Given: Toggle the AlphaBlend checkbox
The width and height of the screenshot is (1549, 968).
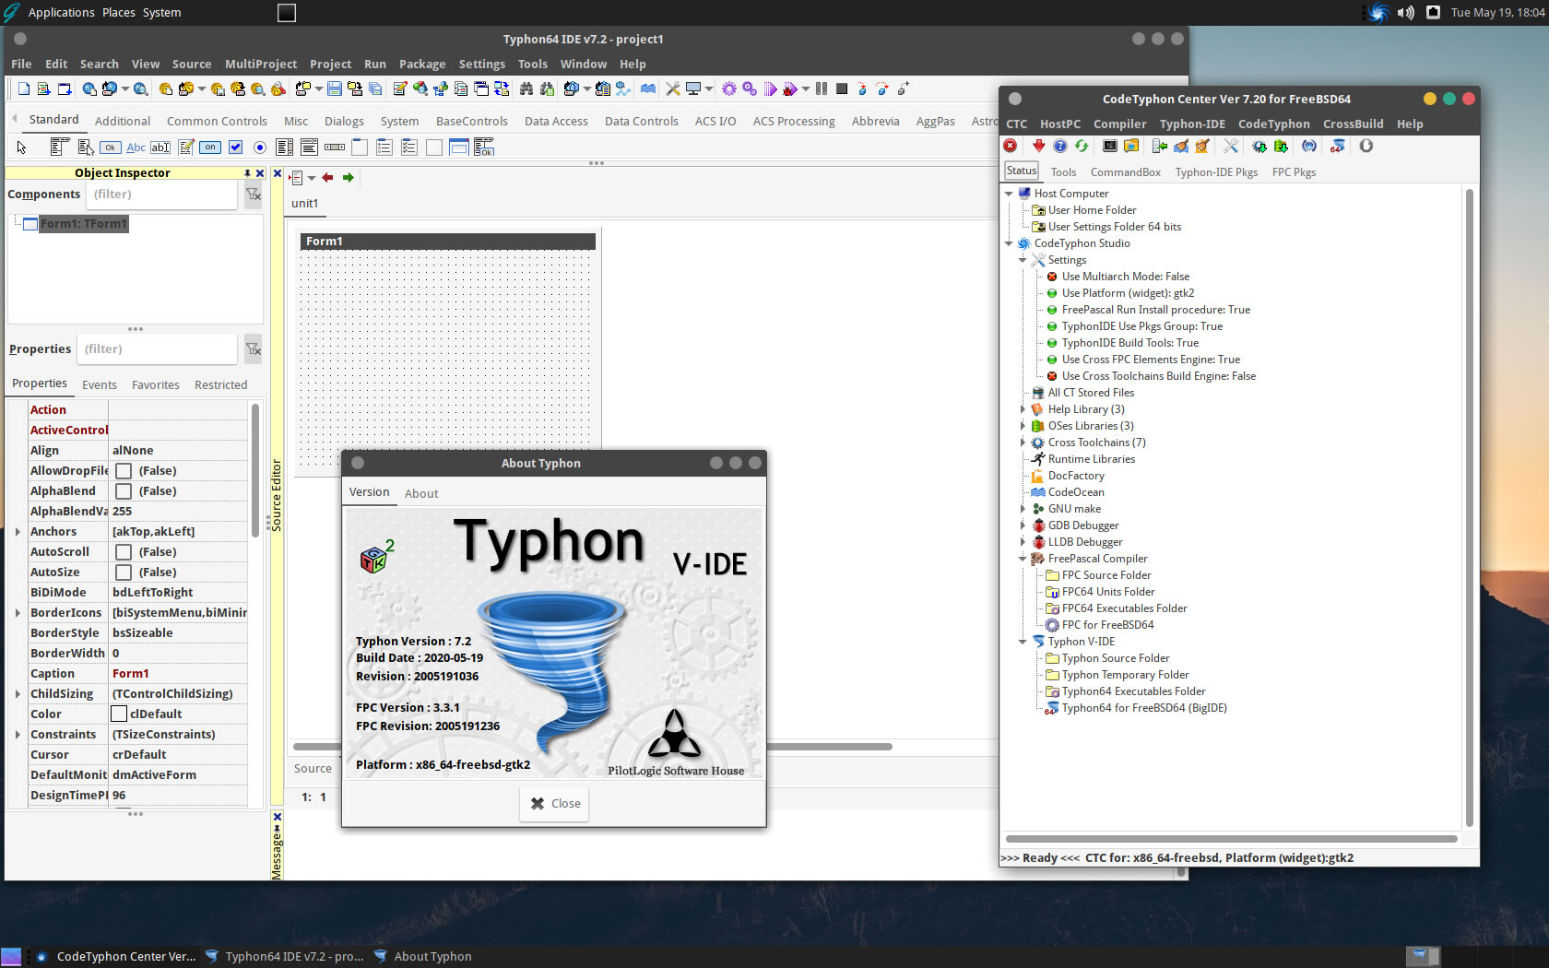Looking at the screenshot, I should [124, 491].
